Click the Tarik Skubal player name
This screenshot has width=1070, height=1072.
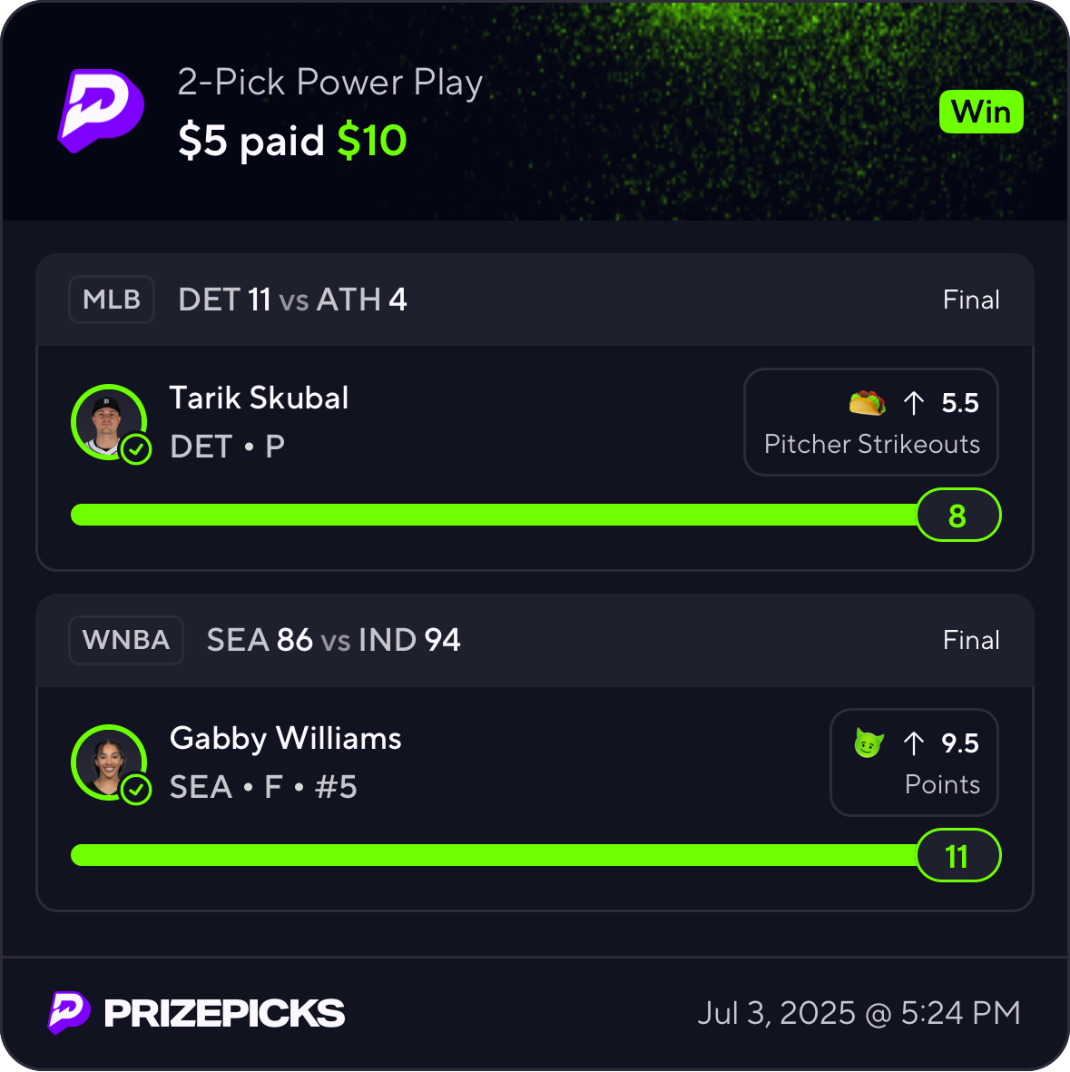coord(259,398)
